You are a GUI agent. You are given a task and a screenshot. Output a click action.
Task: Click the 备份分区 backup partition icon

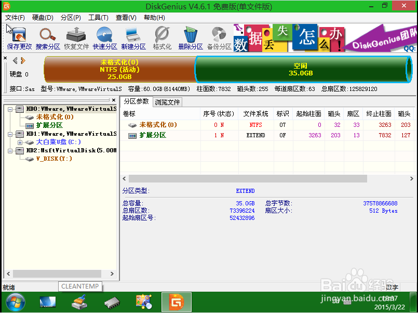coord(219,38)
